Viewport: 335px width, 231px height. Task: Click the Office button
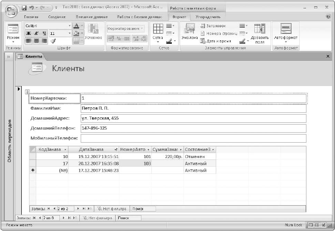click(x=10, y=9)
